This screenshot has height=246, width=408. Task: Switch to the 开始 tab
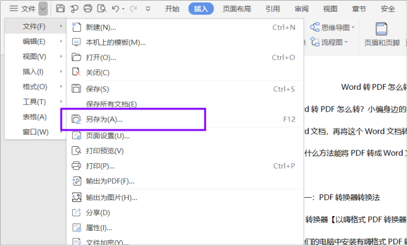click(x=172, y=9)
